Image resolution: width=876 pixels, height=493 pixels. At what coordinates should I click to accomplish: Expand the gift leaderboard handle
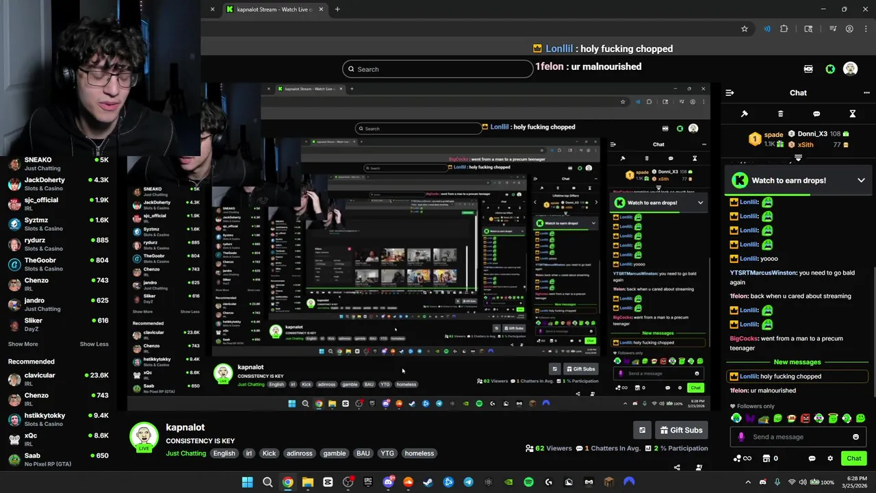[x=798, y=158]
